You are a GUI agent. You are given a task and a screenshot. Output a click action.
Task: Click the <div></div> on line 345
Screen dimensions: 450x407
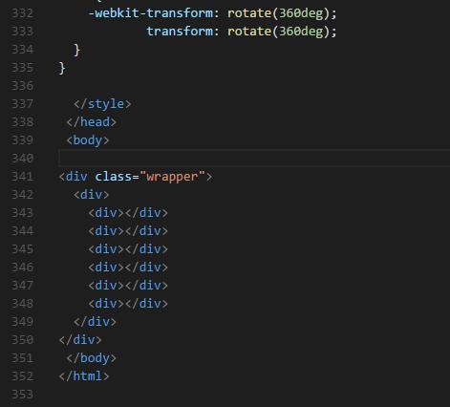pos(128,249)
